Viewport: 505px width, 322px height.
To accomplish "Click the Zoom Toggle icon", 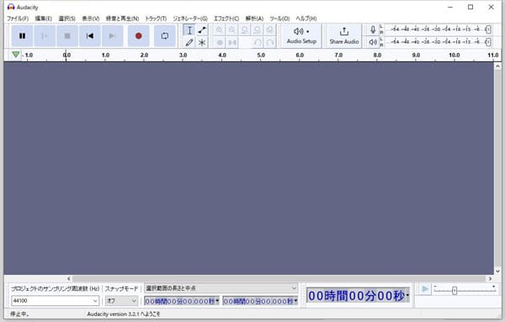I will pos(269,30).
